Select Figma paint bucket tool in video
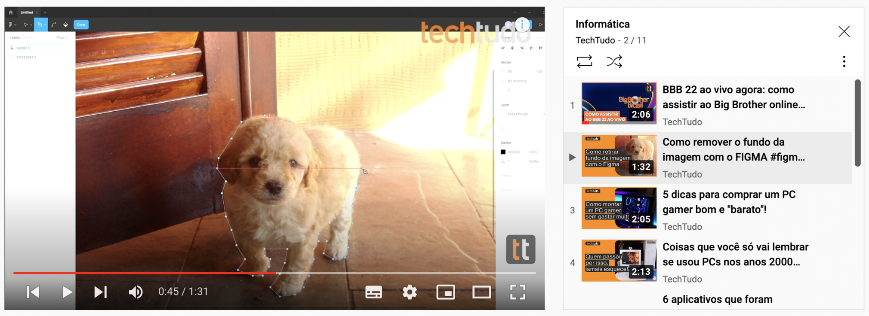 (65, 24)
